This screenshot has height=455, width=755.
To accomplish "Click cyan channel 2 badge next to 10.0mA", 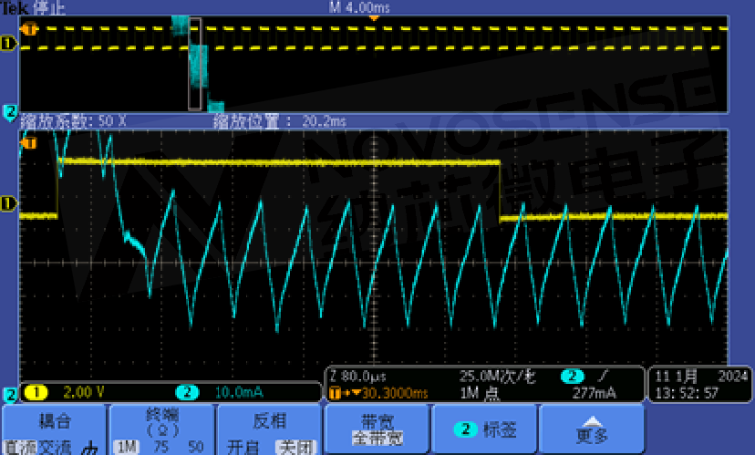I will [186, 392].
